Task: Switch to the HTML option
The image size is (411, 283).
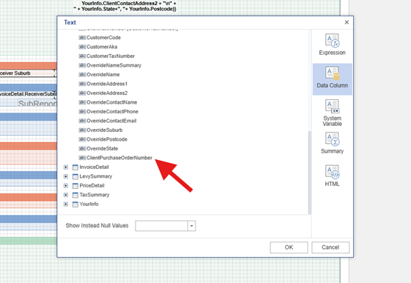Action: point(332,176)
